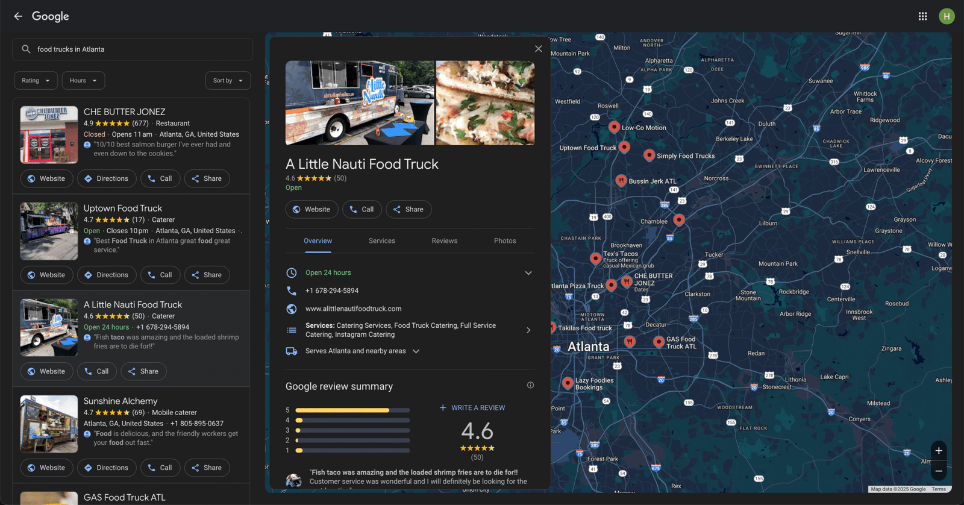Share the Sunshine Alchemy listing
Viewport: 964px width, 505px height.
point(207,468)
